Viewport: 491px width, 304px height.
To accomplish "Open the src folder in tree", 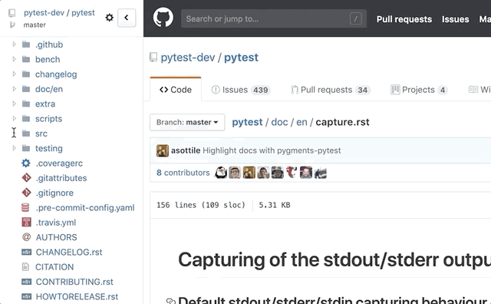I will (41, 134).
